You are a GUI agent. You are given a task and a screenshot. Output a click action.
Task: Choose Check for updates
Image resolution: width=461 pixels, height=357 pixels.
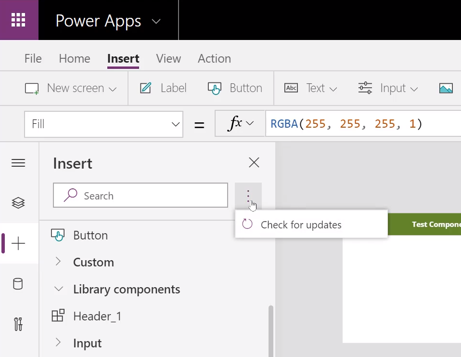pyautogui.click(x=311, y=225)
